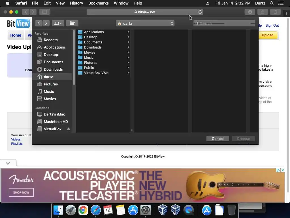Viewport: 290px width, 218px height.
Task: Click Shop Now in Fender ad
Action: [x=21, y=192]
